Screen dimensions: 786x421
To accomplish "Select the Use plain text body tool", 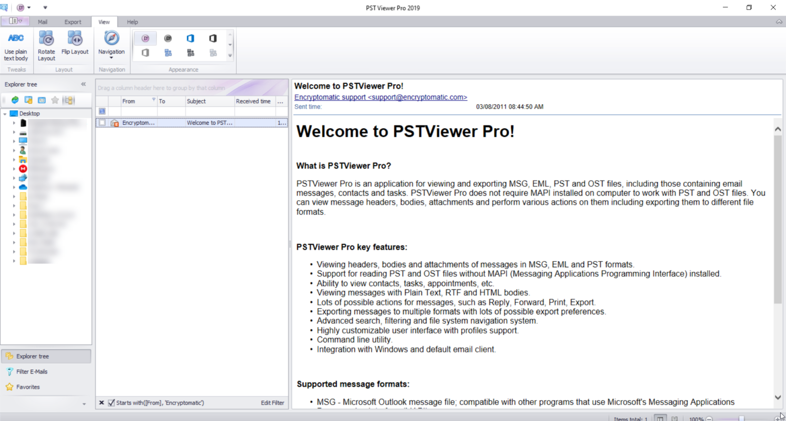I will (x=16, y=45).
